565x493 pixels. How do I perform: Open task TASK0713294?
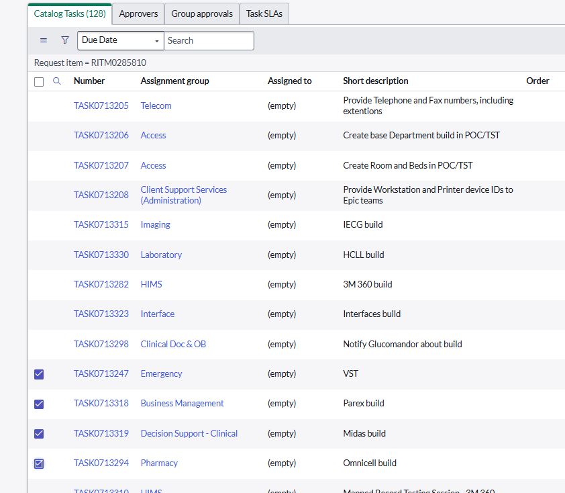click(101, 463)
